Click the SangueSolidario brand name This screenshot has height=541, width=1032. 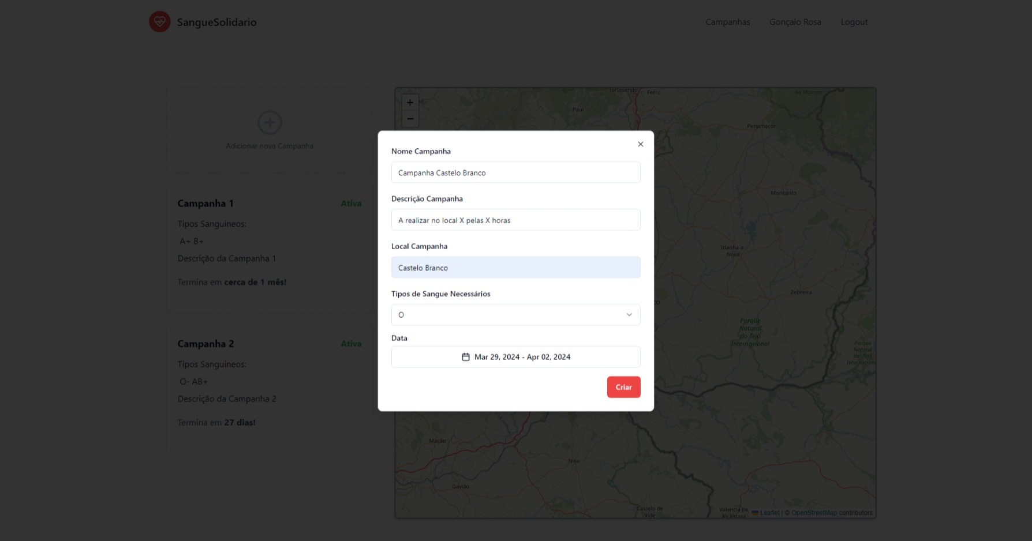point(216,22)
